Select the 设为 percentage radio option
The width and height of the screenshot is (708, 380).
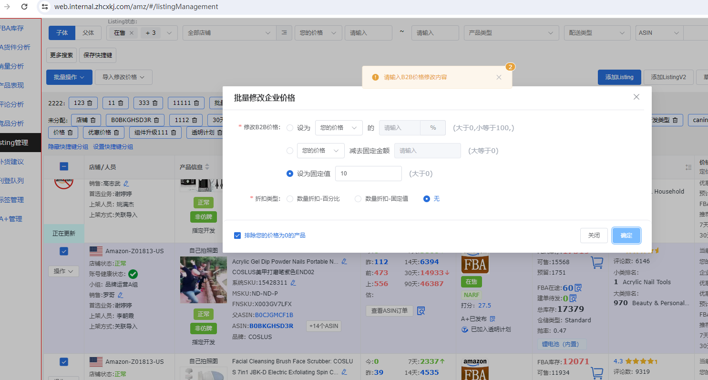(x=290, y=128)
